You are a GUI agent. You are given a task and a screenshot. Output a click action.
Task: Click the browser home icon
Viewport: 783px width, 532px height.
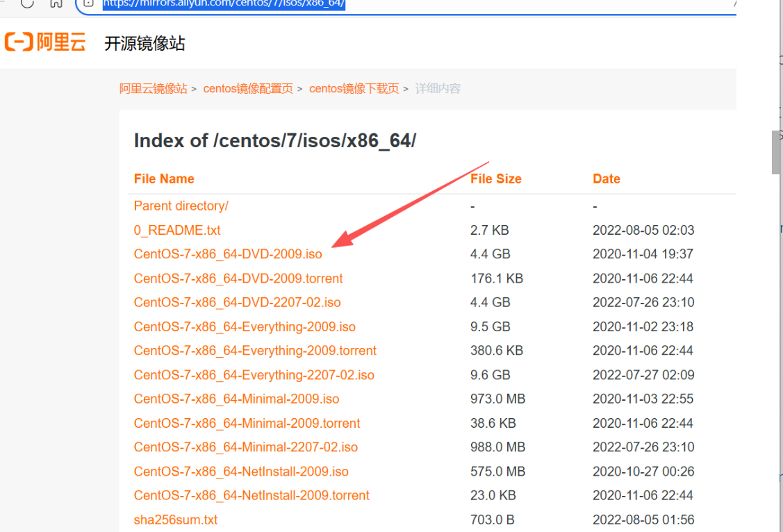click(x=56, y=3)
